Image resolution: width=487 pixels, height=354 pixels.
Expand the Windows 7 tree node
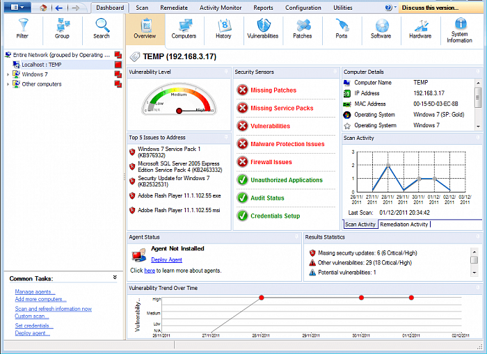click(x=8, y=74)
